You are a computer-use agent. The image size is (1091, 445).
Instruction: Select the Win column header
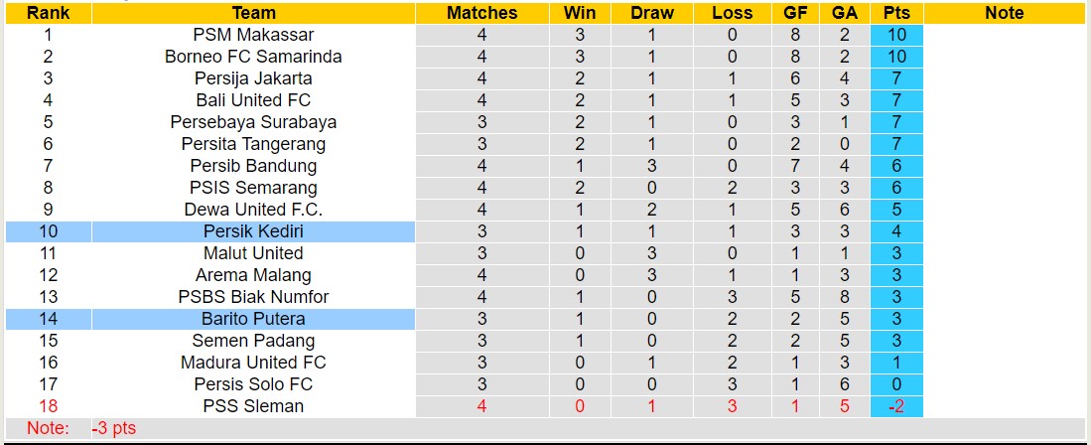[x=580, y=13]
